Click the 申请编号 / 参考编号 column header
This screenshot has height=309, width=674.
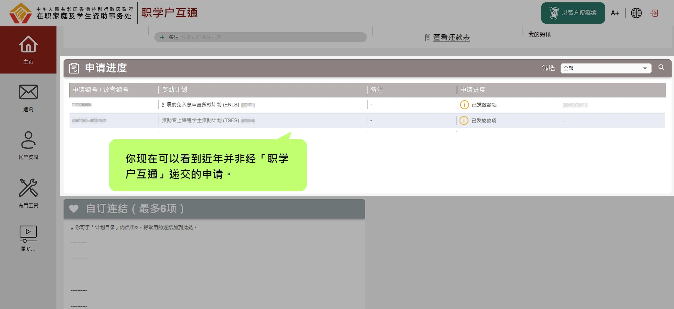pyautogui.click(x=100, y=90)
